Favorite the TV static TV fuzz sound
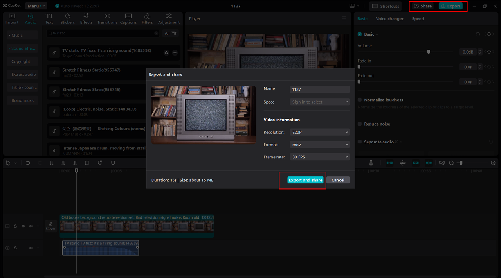The height and width of the screenshot is (278, 501). (x=166, y=53)
